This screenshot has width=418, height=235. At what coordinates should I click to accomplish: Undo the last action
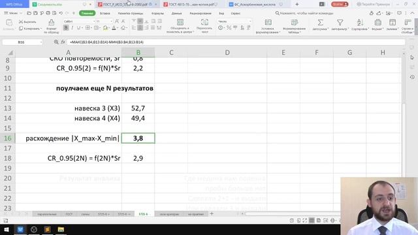[x=61, y=13]
